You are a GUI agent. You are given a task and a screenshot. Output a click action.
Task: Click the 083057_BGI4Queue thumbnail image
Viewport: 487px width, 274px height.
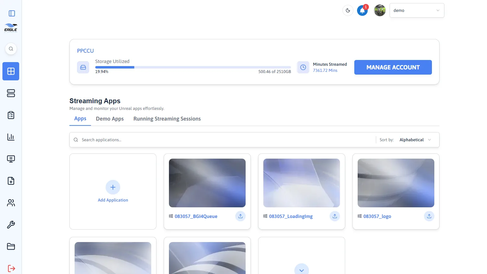click(x=207, y=183)
